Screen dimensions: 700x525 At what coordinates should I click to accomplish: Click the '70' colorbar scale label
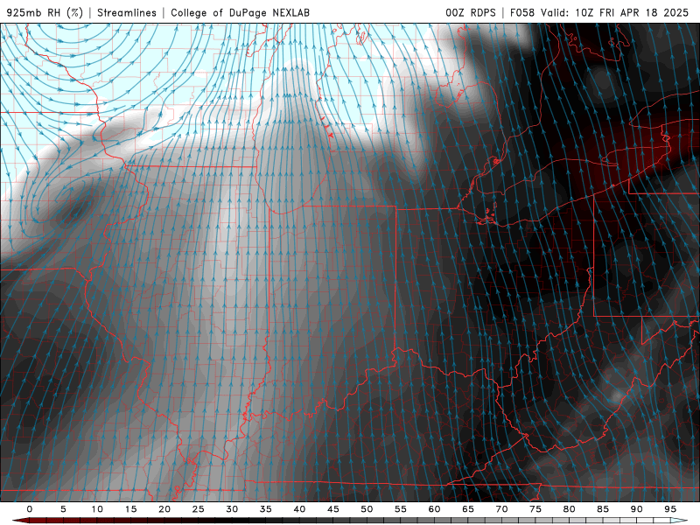(x=501, y=509)
